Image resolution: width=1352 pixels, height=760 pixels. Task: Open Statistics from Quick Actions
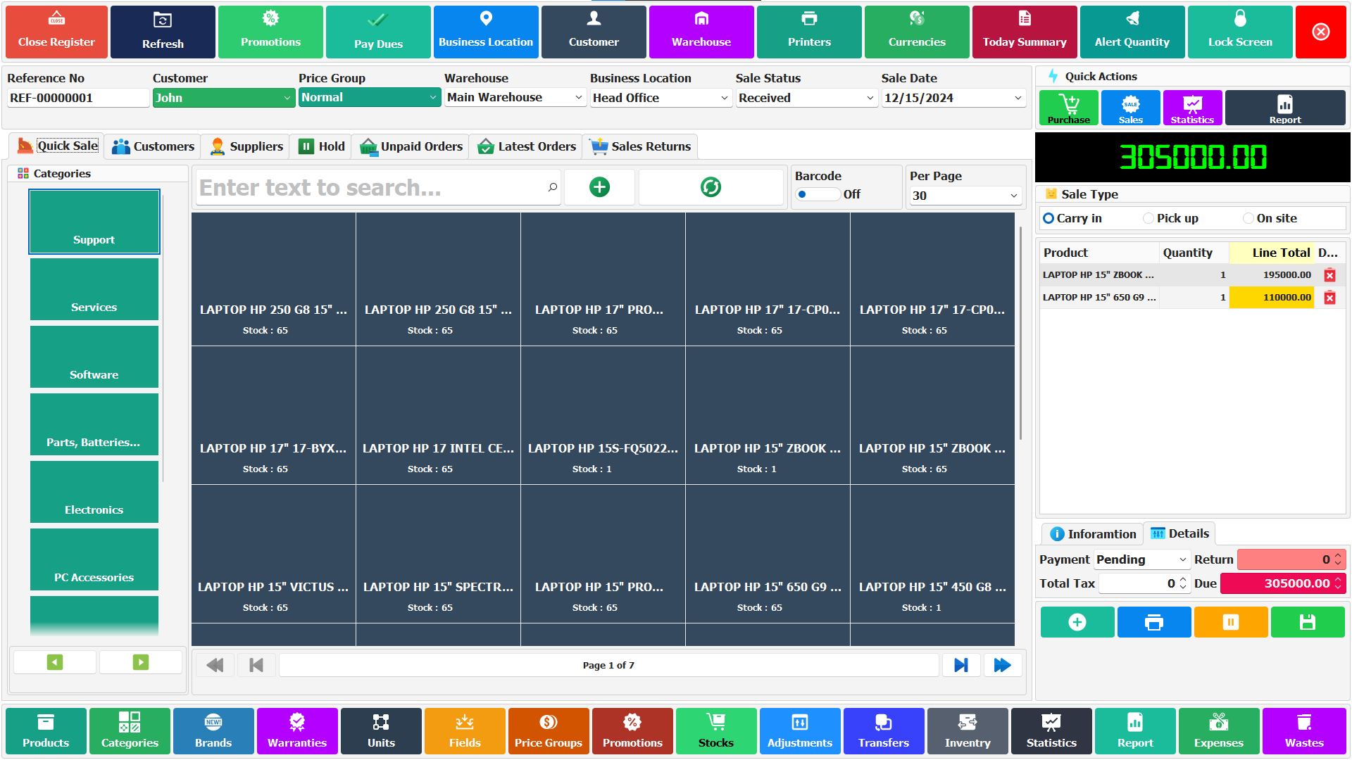coord(1192,107)
